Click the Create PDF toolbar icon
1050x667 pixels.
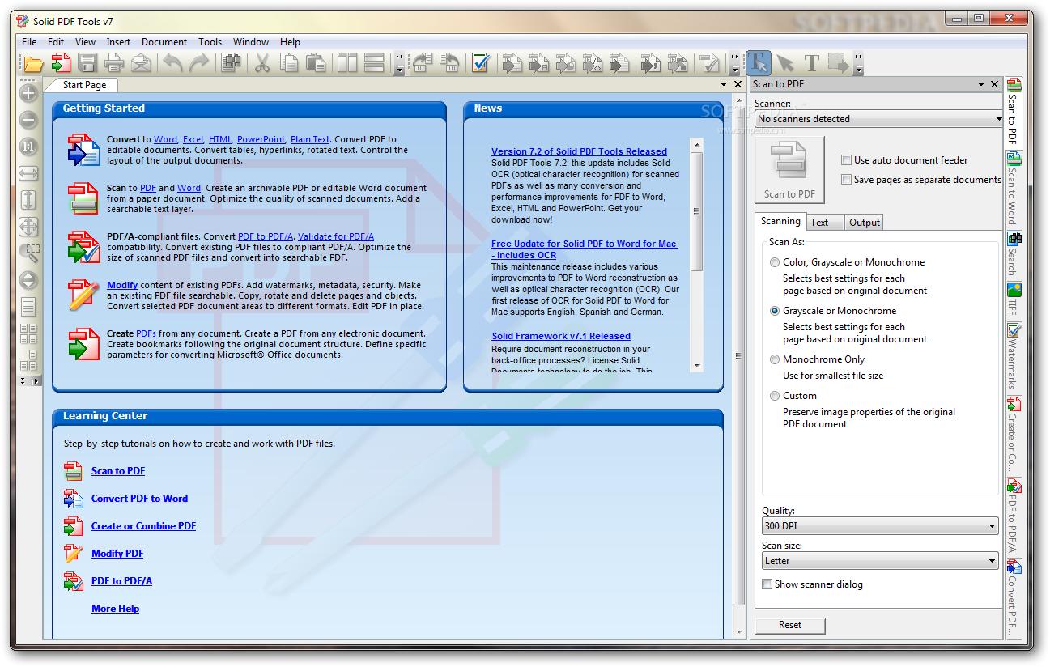pyautogui.click(x=61, y=63)
